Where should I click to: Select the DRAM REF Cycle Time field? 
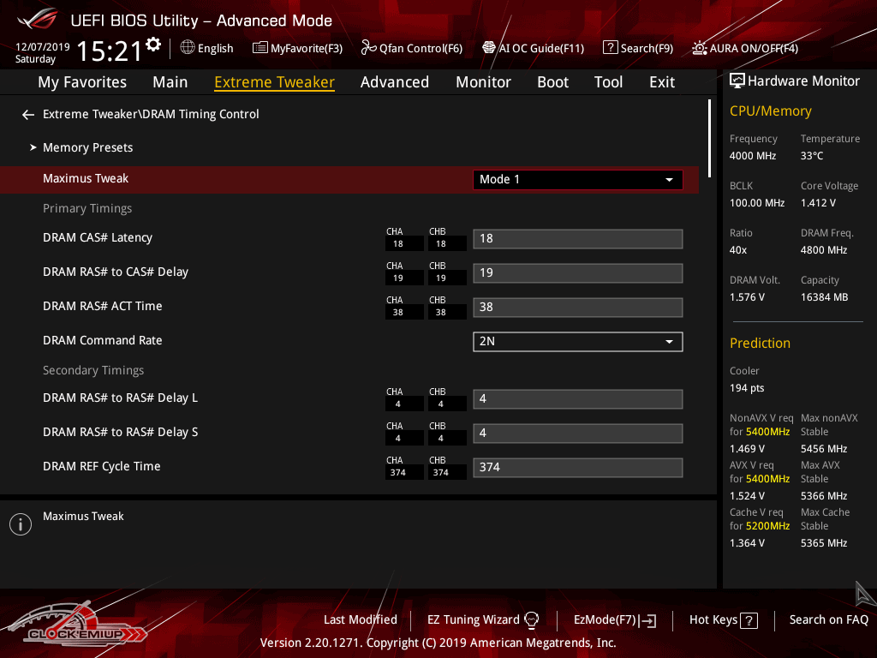577,468
